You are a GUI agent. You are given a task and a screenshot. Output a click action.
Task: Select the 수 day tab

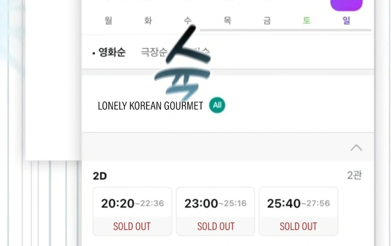[188, 21]
